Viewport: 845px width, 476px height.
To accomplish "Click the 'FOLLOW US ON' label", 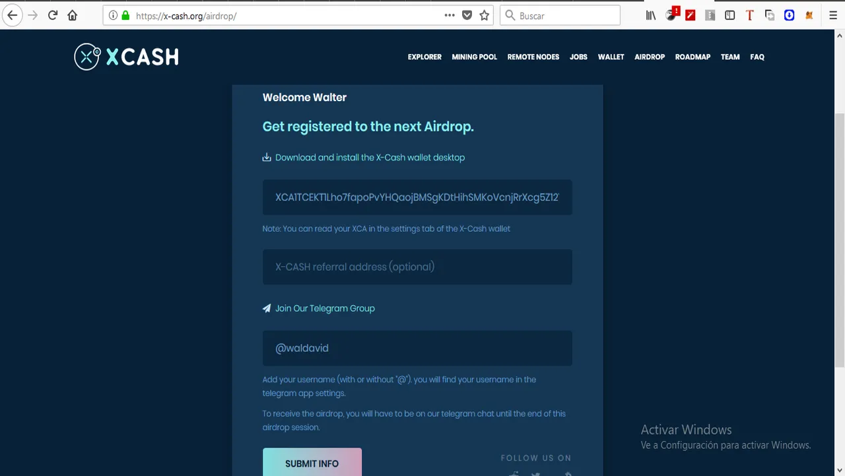I will [536, 458].
